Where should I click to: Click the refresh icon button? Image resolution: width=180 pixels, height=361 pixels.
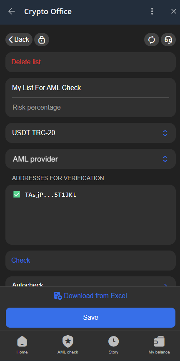click(x=151, y=40)
